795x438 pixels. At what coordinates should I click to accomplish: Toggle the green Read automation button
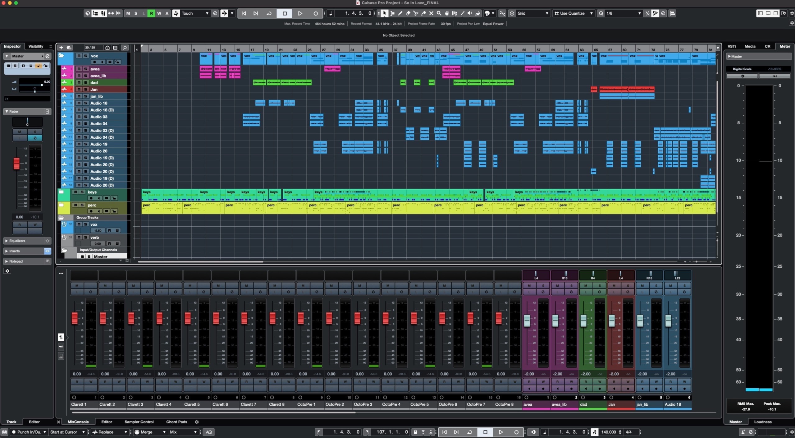[151, 13]
